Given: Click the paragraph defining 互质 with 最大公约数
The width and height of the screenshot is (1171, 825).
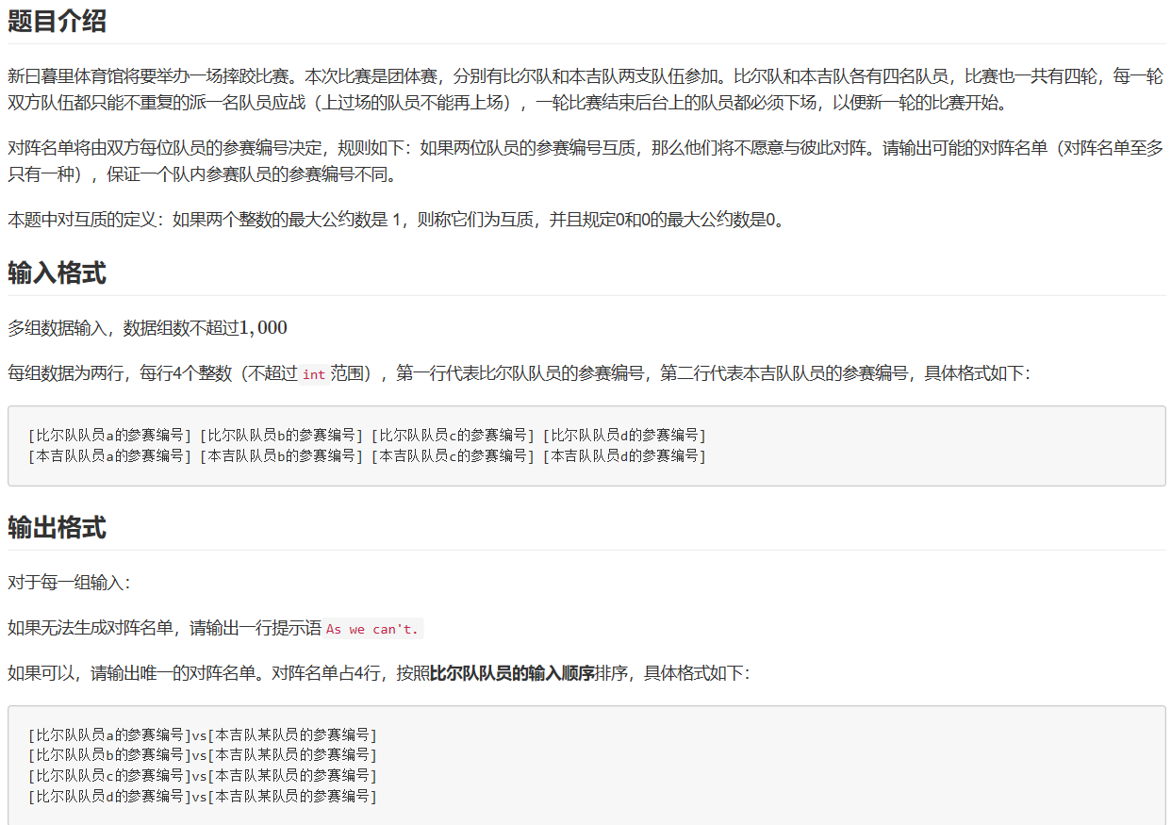Looking at the screenshot, I should (397, 221).
